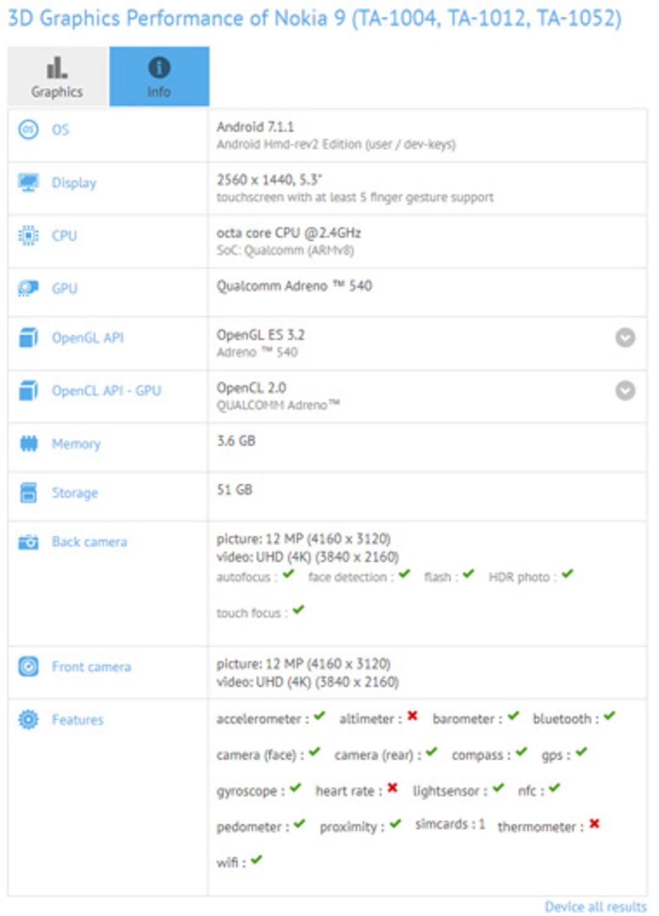Click the 3D Graphics Performance Nokia 9 heading
659x916 pixels.
315,18
